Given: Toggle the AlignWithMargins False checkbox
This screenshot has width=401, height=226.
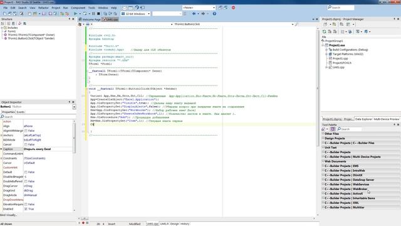Looking at the screenshot, I should coord(26,131).
